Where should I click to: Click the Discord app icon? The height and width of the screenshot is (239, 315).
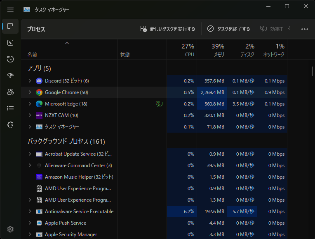tap(39, 81)
